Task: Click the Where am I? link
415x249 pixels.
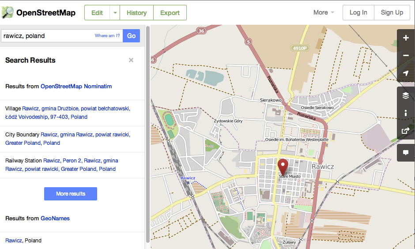Action: (107, 35)
